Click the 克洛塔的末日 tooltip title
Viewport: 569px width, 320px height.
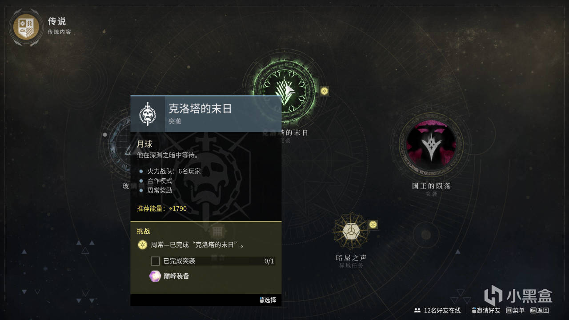[x=200, y=108]
